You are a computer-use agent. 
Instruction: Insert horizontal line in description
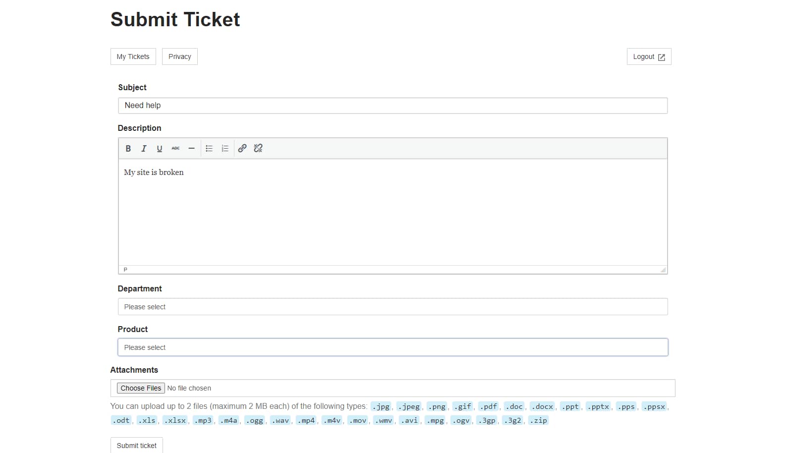tap(191, 148)
